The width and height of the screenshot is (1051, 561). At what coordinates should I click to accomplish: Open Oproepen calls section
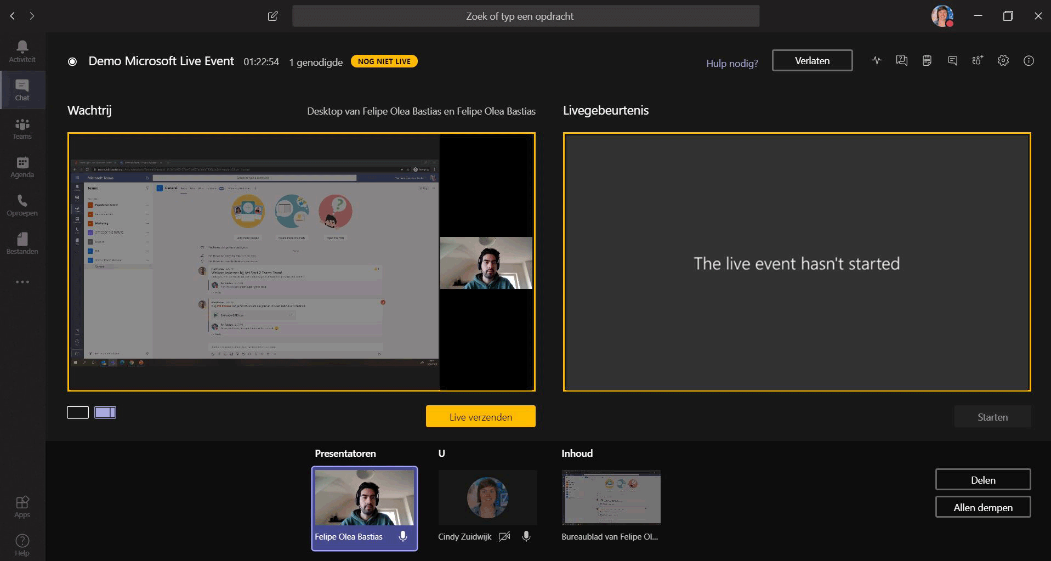(x=22, y=205)
